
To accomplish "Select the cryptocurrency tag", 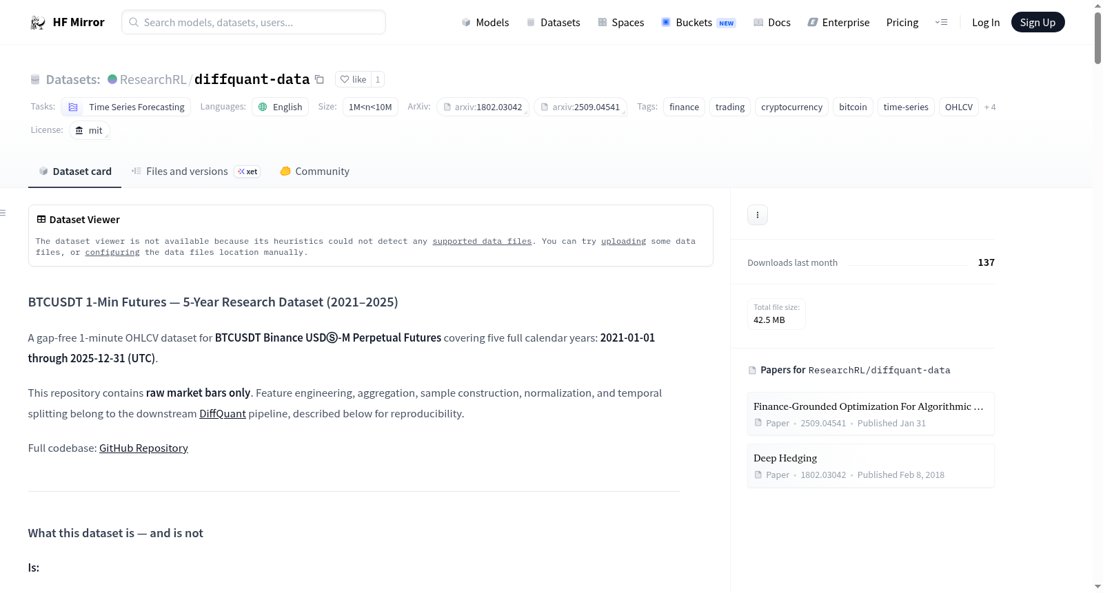I will click(791, 107).
